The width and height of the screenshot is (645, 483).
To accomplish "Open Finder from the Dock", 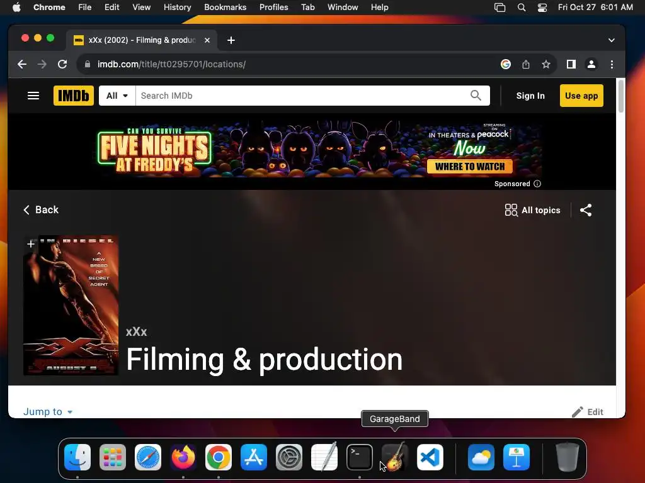I will pos(77,457).
